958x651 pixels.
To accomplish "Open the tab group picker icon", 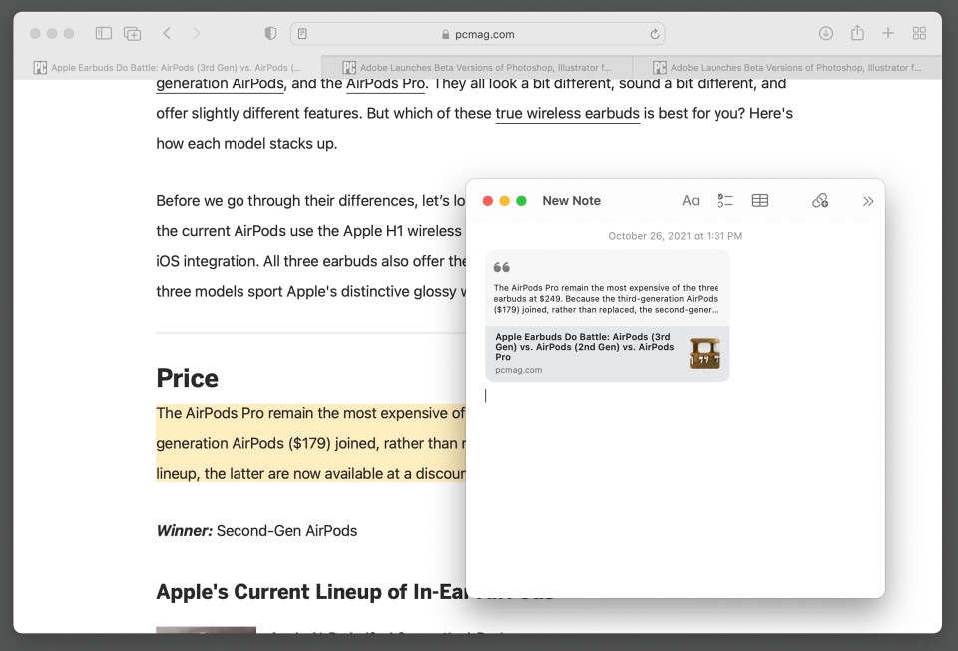I will pos(132,34).
